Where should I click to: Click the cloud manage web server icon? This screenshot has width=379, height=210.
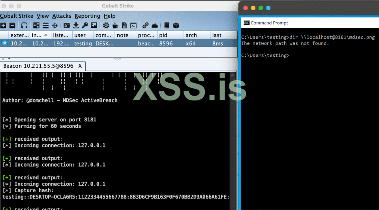point(155,26)
